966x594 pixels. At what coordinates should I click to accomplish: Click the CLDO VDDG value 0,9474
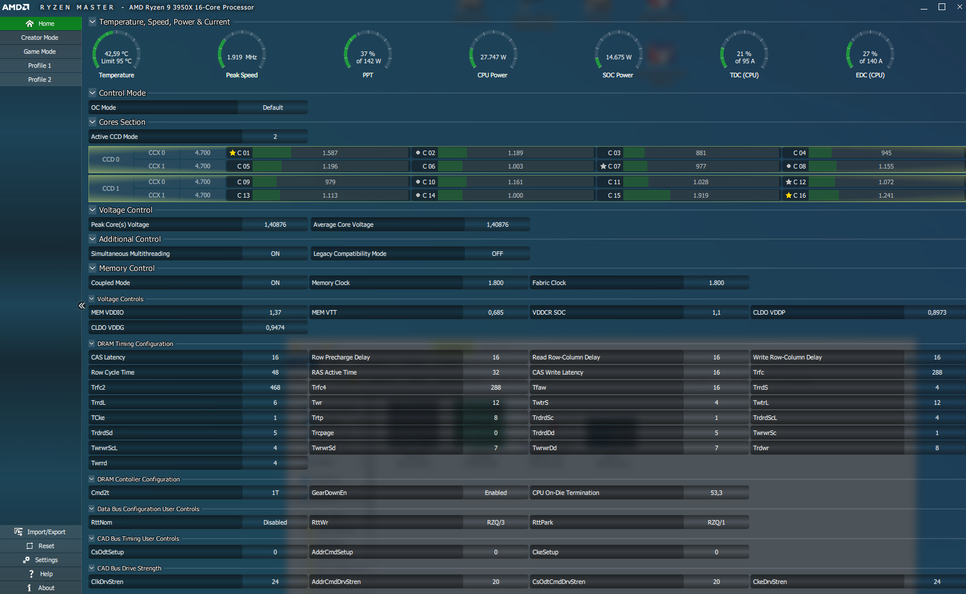tap(275, 328)
